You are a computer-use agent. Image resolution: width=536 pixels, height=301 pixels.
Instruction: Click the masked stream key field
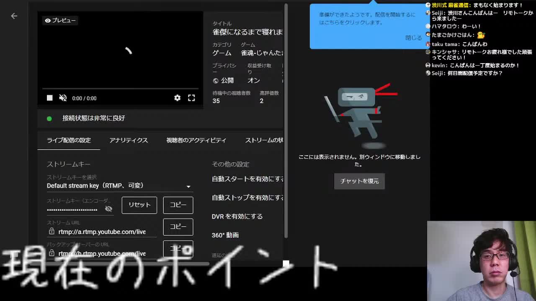tap(72, 209)
